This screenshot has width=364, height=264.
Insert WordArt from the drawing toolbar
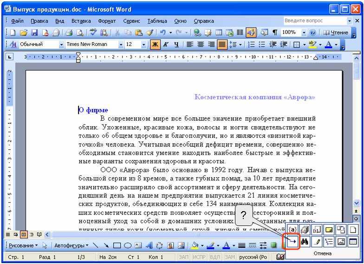[149, 245]
